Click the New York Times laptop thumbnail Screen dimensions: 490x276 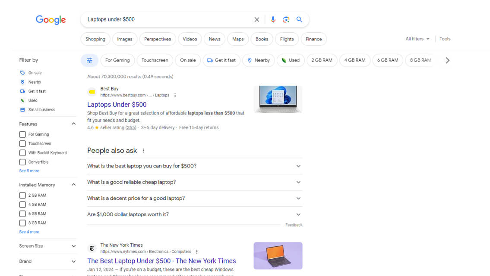tap(278, 255)
